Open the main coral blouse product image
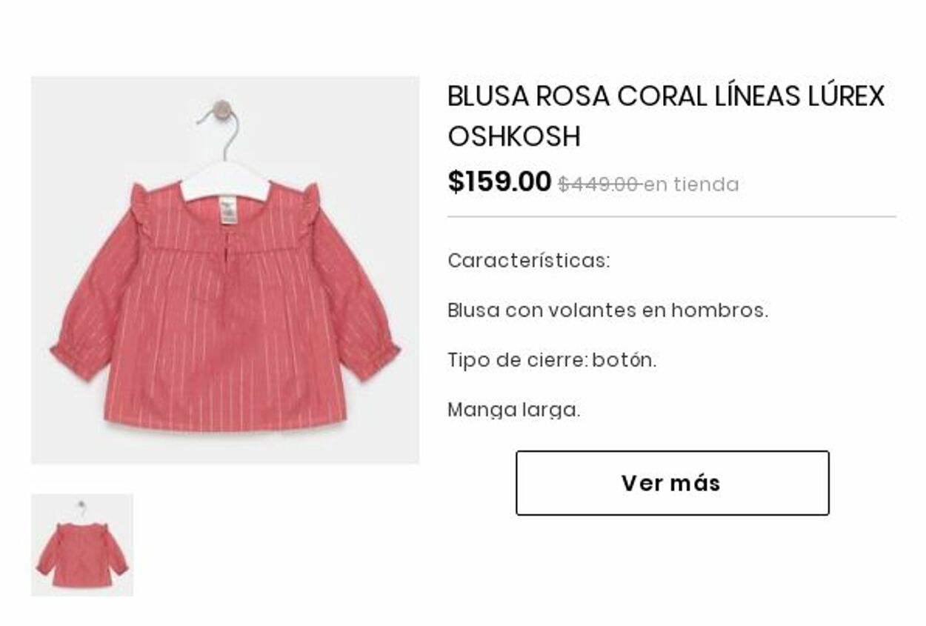 point(225,270)
